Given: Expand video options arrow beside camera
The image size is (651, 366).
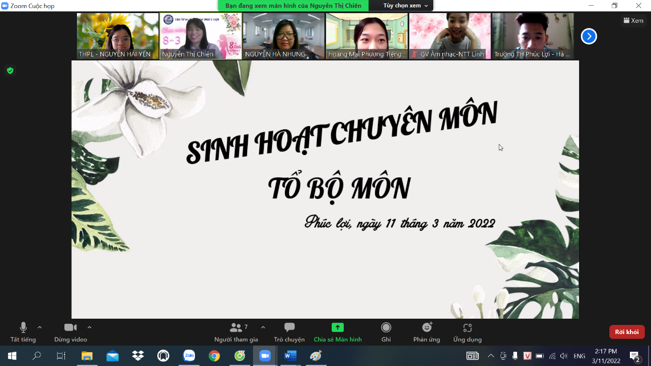Looking at the screenshot, I should coord(89,327).
